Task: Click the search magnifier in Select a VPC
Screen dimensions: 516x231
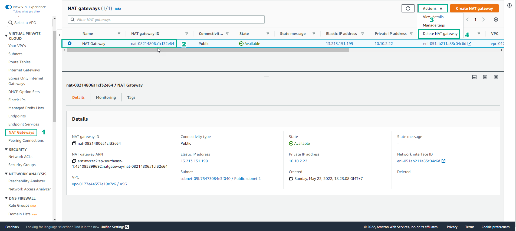Action: (x=11, y=23)
